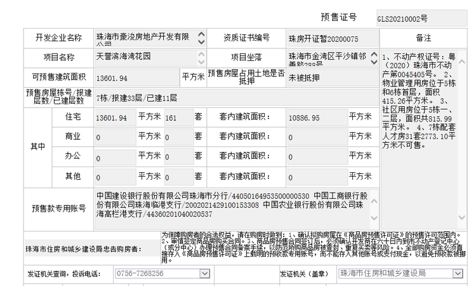Click the 预售款专用账号 label
The width and height of the screenshot is (476, 286).
tap(58, 208)
